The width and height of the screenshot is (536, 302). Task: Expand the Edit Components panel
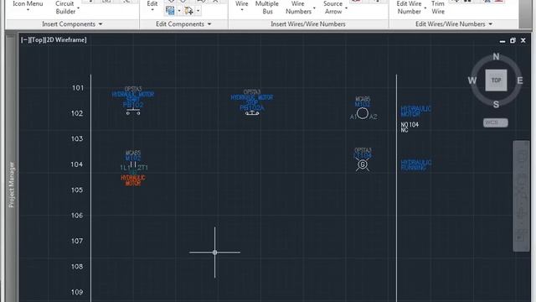pos(183,24)
